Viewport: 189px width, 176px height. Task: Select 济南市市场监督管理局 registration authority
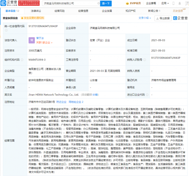point(164,80)
